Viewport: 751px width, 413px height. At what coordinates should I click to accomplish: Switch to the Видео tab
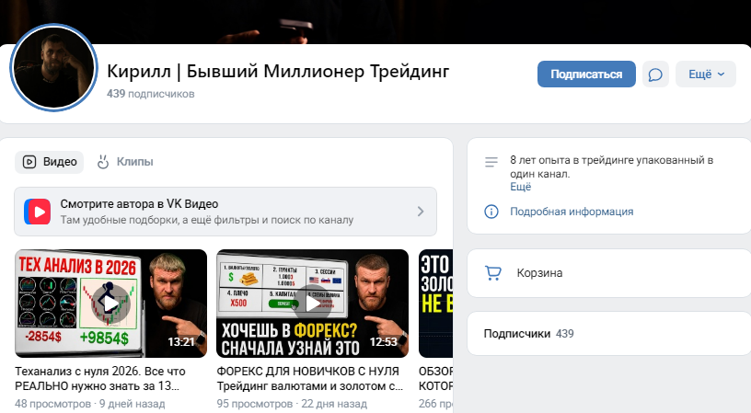[x=50, y=162]
